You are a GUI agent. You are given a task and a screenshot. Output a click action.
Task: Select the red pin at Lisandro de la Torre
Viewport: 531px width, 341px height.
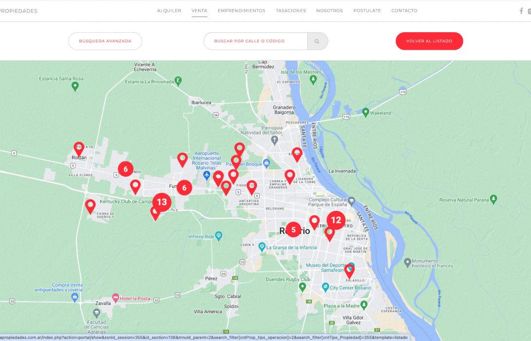click(289, 177)
